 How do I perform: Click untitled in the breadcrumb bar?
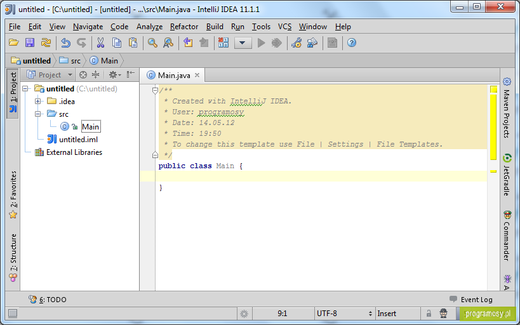(31, 61)
